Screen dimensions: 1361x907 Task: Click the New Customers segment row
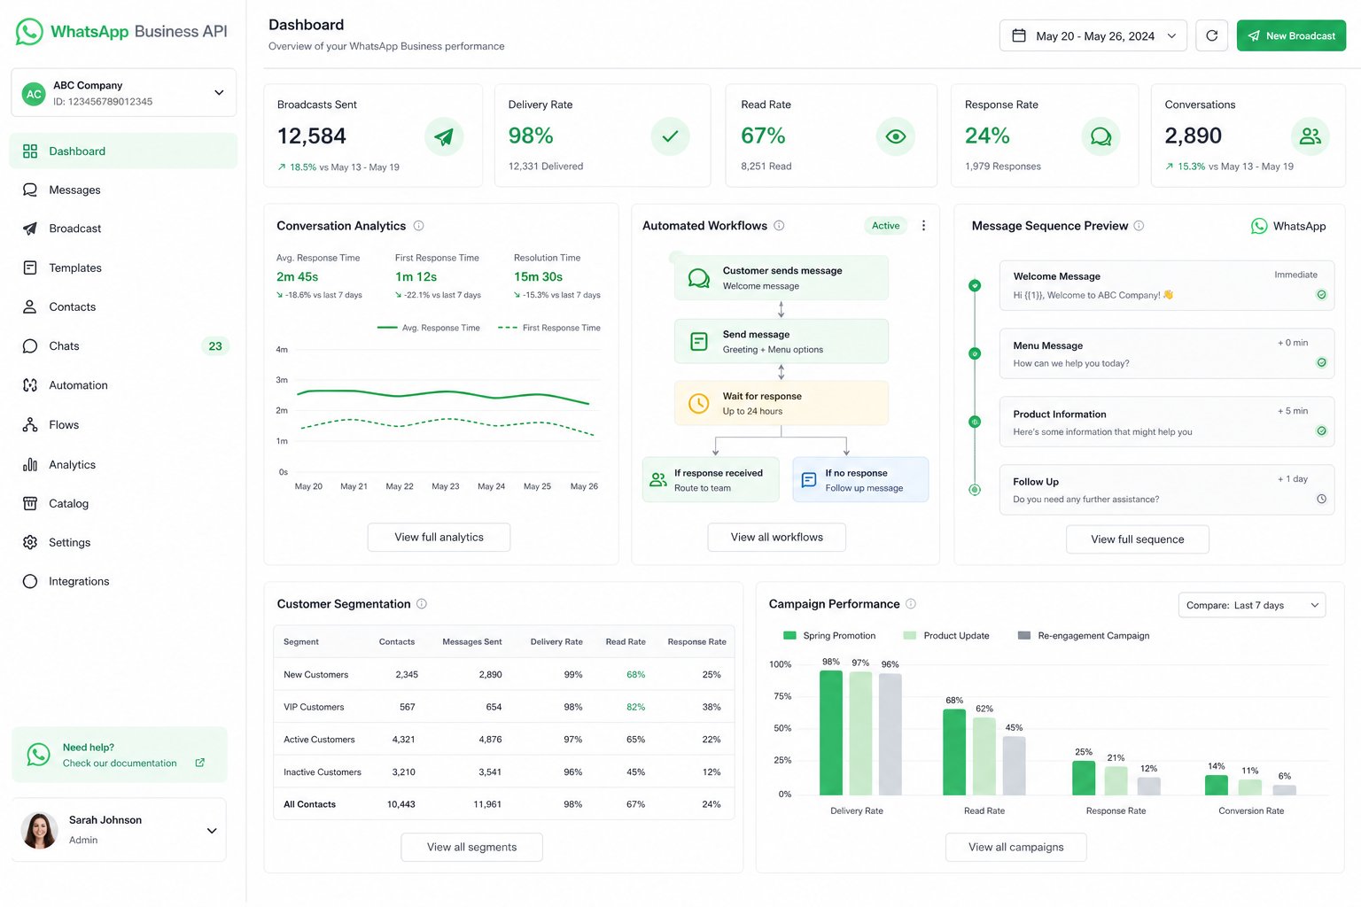[503, 674]
